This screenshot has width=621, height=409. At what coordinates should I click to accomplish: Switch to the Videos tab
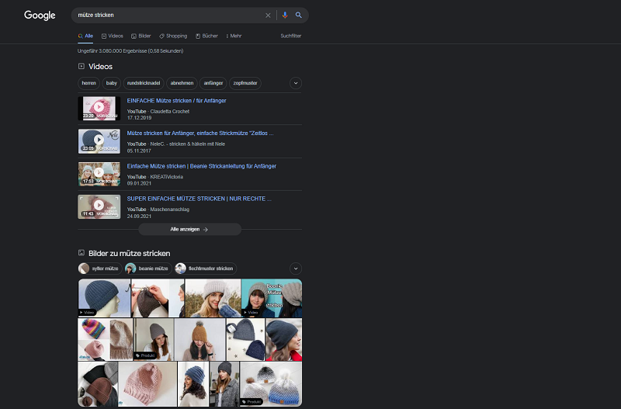pyautogui.click(x=113, y=36)
